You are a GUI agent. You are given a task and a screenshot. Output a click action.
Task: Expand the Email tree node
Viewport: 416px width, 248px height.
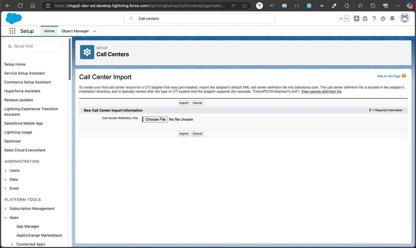coord(6,189)
